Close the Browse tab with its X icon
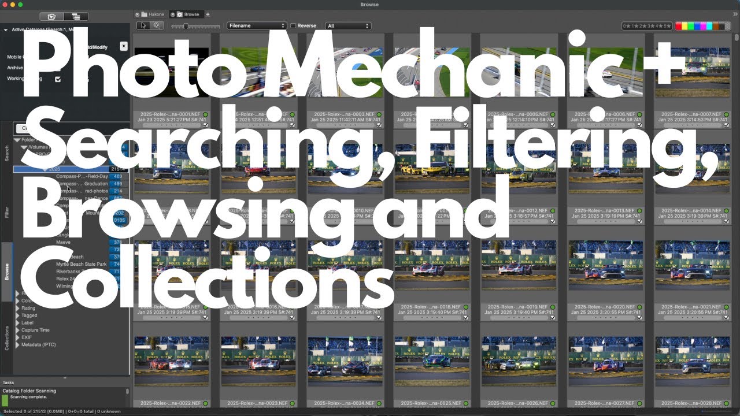Image resolution: width=740 pixels, height=416 pixels. (173, 14)
